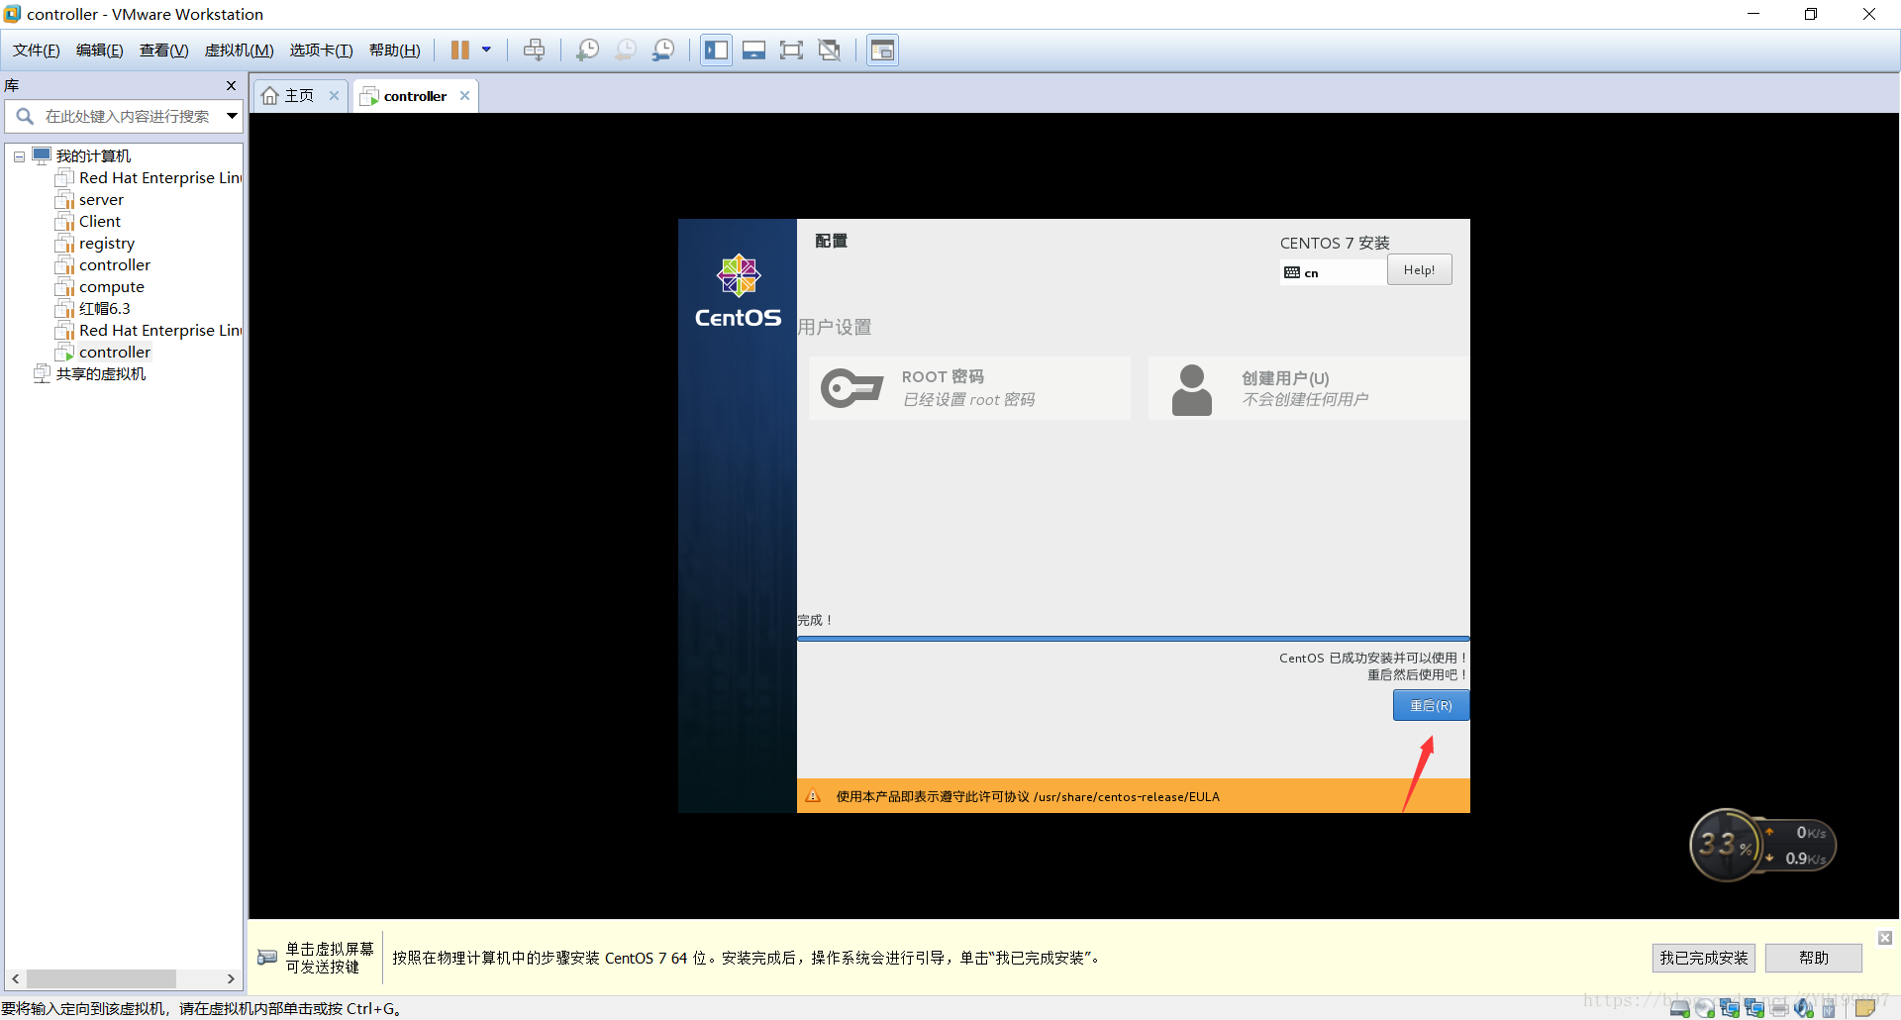Click the library horizontal scrollbar thumb
Screen dimensions: 1901x1020
coord(101,978)
